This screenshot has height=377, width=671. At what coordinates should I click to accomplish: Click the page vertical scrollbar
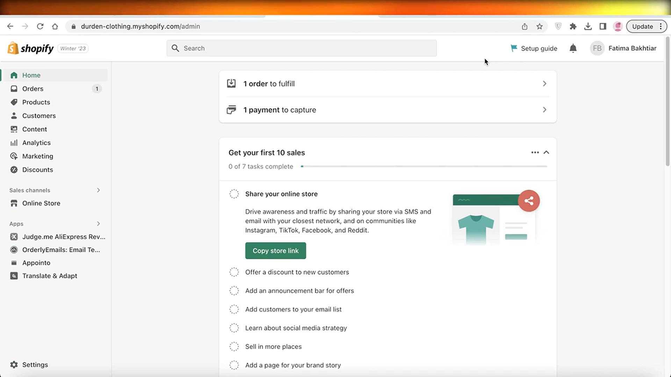pyautogui.click(x=667, y=101)
